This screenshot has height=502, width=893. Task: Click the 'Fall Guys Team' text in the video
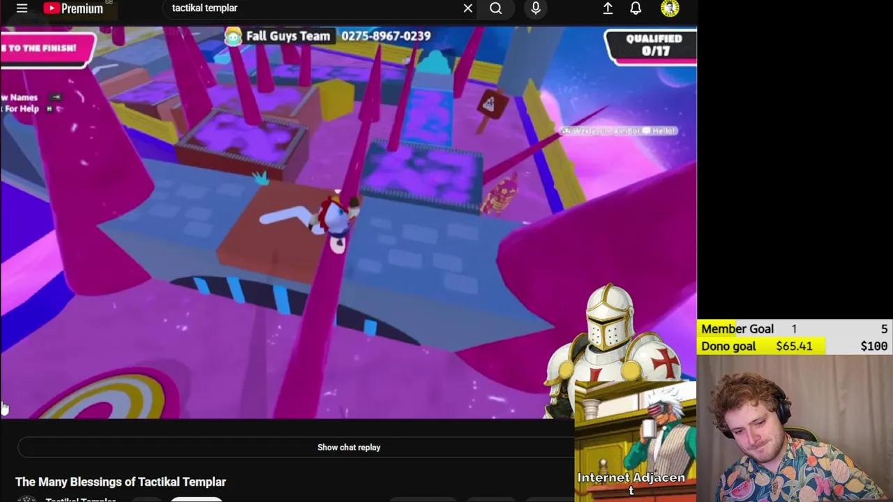pos(287,36)
